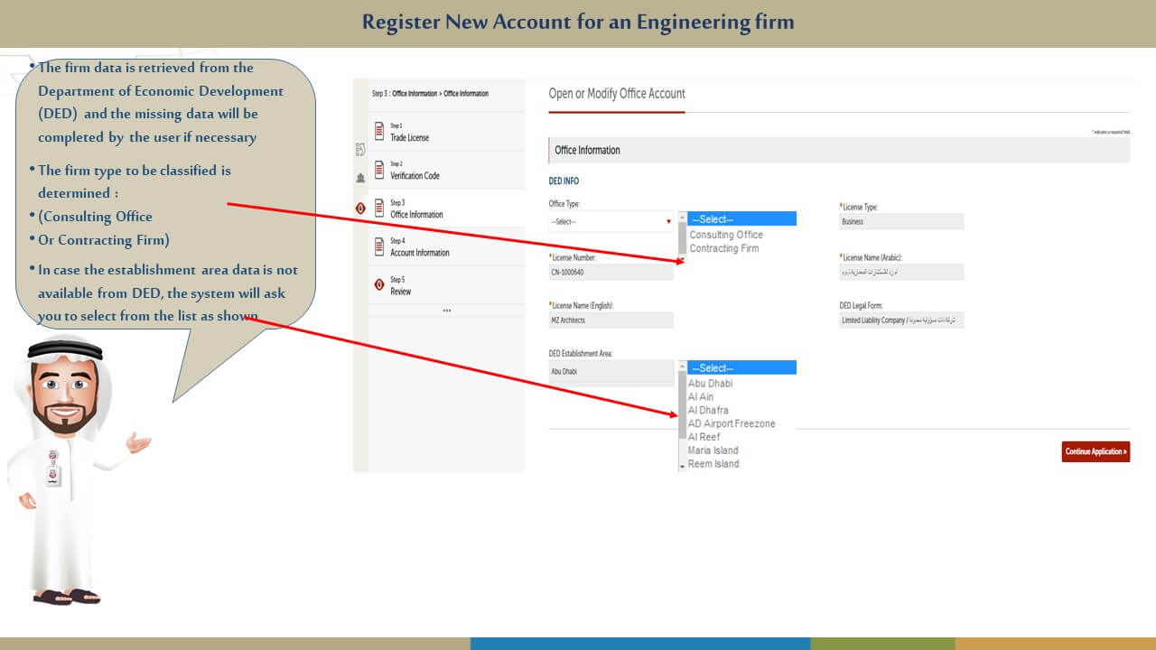1156x650 pixels.
Task: Click the red diamond icon in the left strip
Action: coord(360,209)
